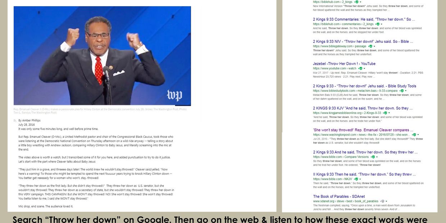The image size is (446, 223).
Task: Open the '2 Kings 9:33 ... Bible Study Tools' result
Action: click(x=364, y=86)
